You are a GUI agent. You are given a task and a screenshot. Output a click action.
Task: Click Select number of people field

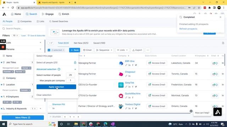(x=71, y=75)
